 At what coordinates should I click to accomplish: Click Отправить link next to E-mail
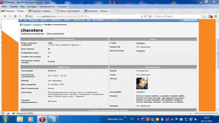click(x=141, y=43)
